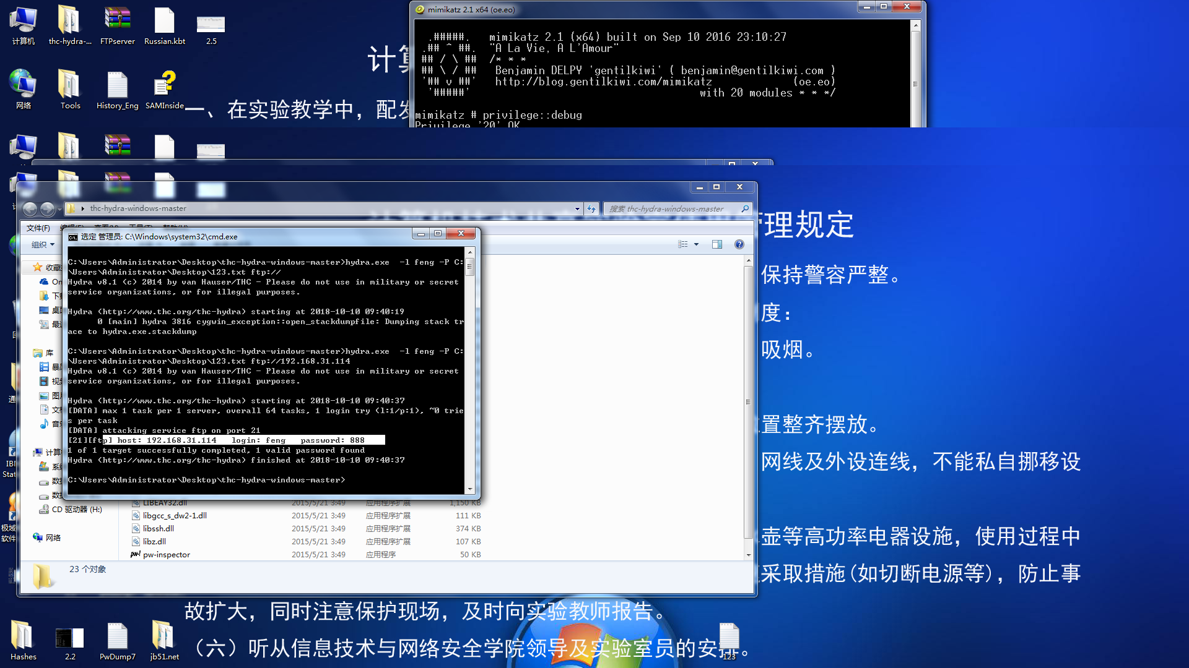
Task: Click the privilege::debug command line in mimikatz
Action: tap(499, 115)
